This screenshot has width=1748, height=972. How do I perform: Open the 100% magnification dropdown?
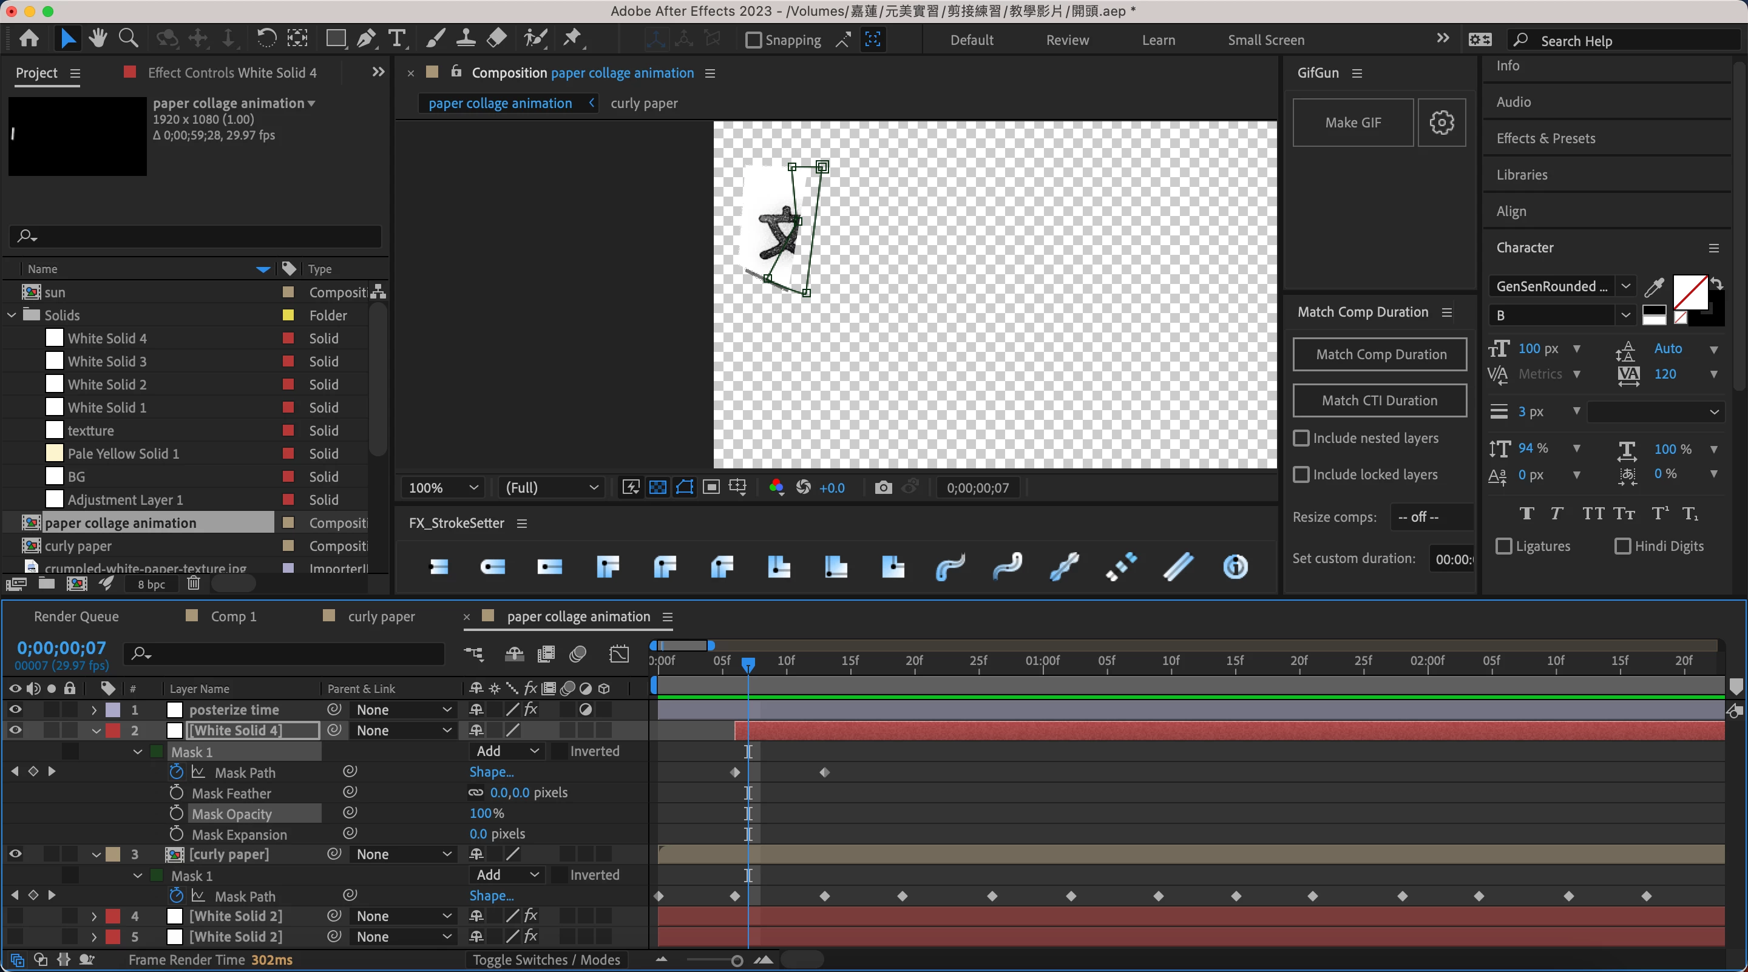(443, 488)
